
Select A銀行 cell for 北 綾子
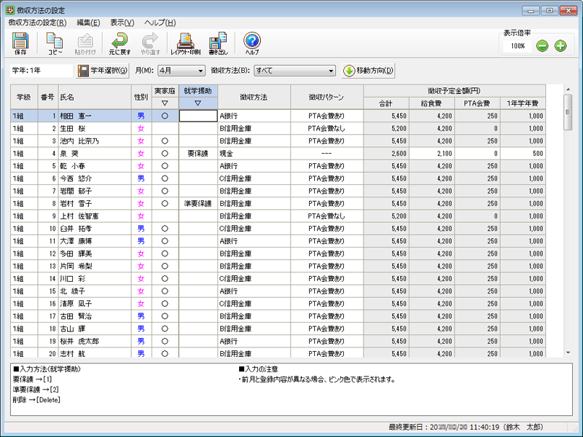pos(254,291)
